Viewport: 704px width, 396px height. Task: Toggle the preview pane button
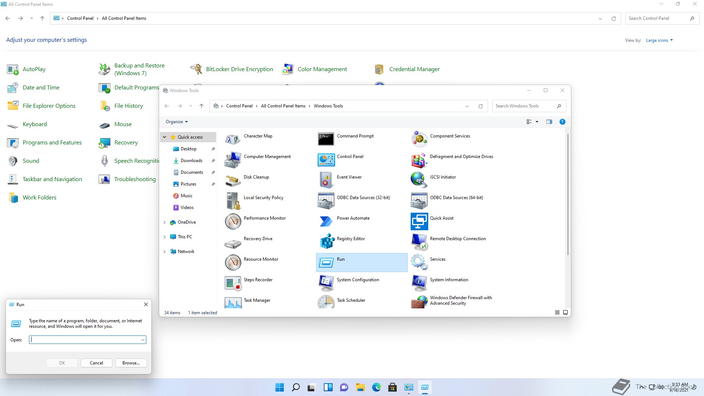(549, 122)
